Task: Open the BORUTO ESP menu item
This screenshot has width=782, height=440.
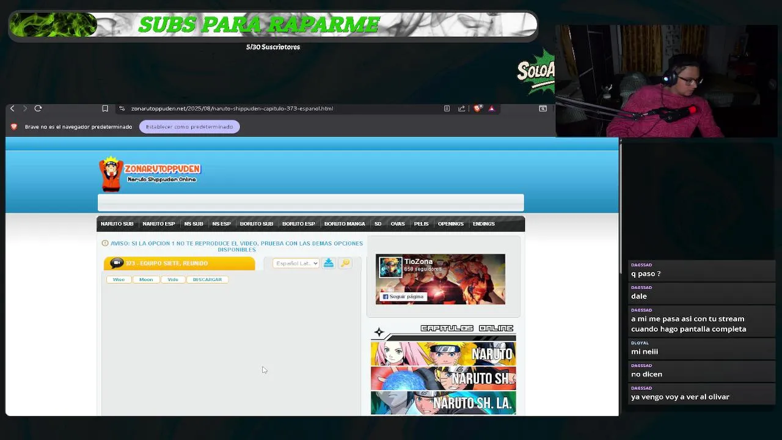Action: pos(299,224)
